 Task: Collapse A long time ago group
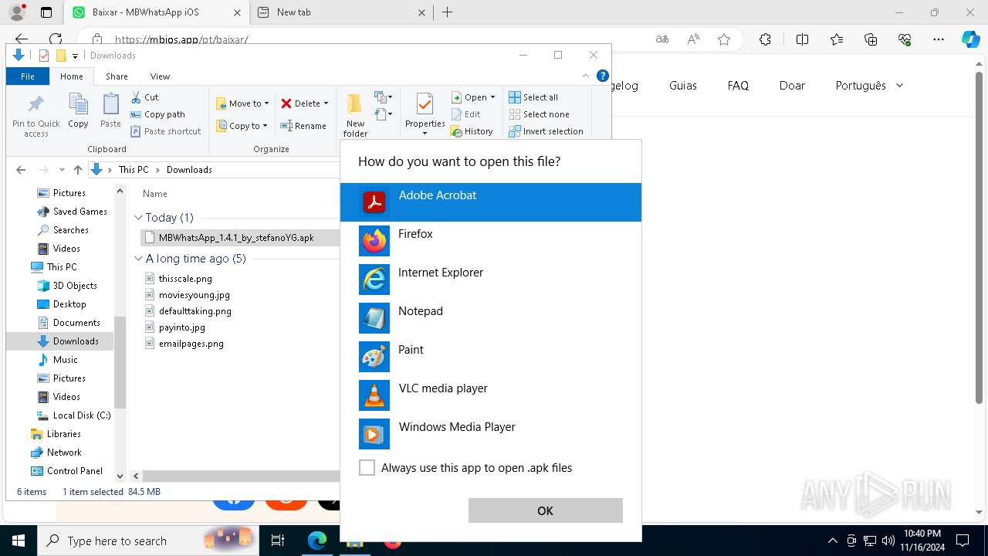pyautogui.click(x=138, y=259)
